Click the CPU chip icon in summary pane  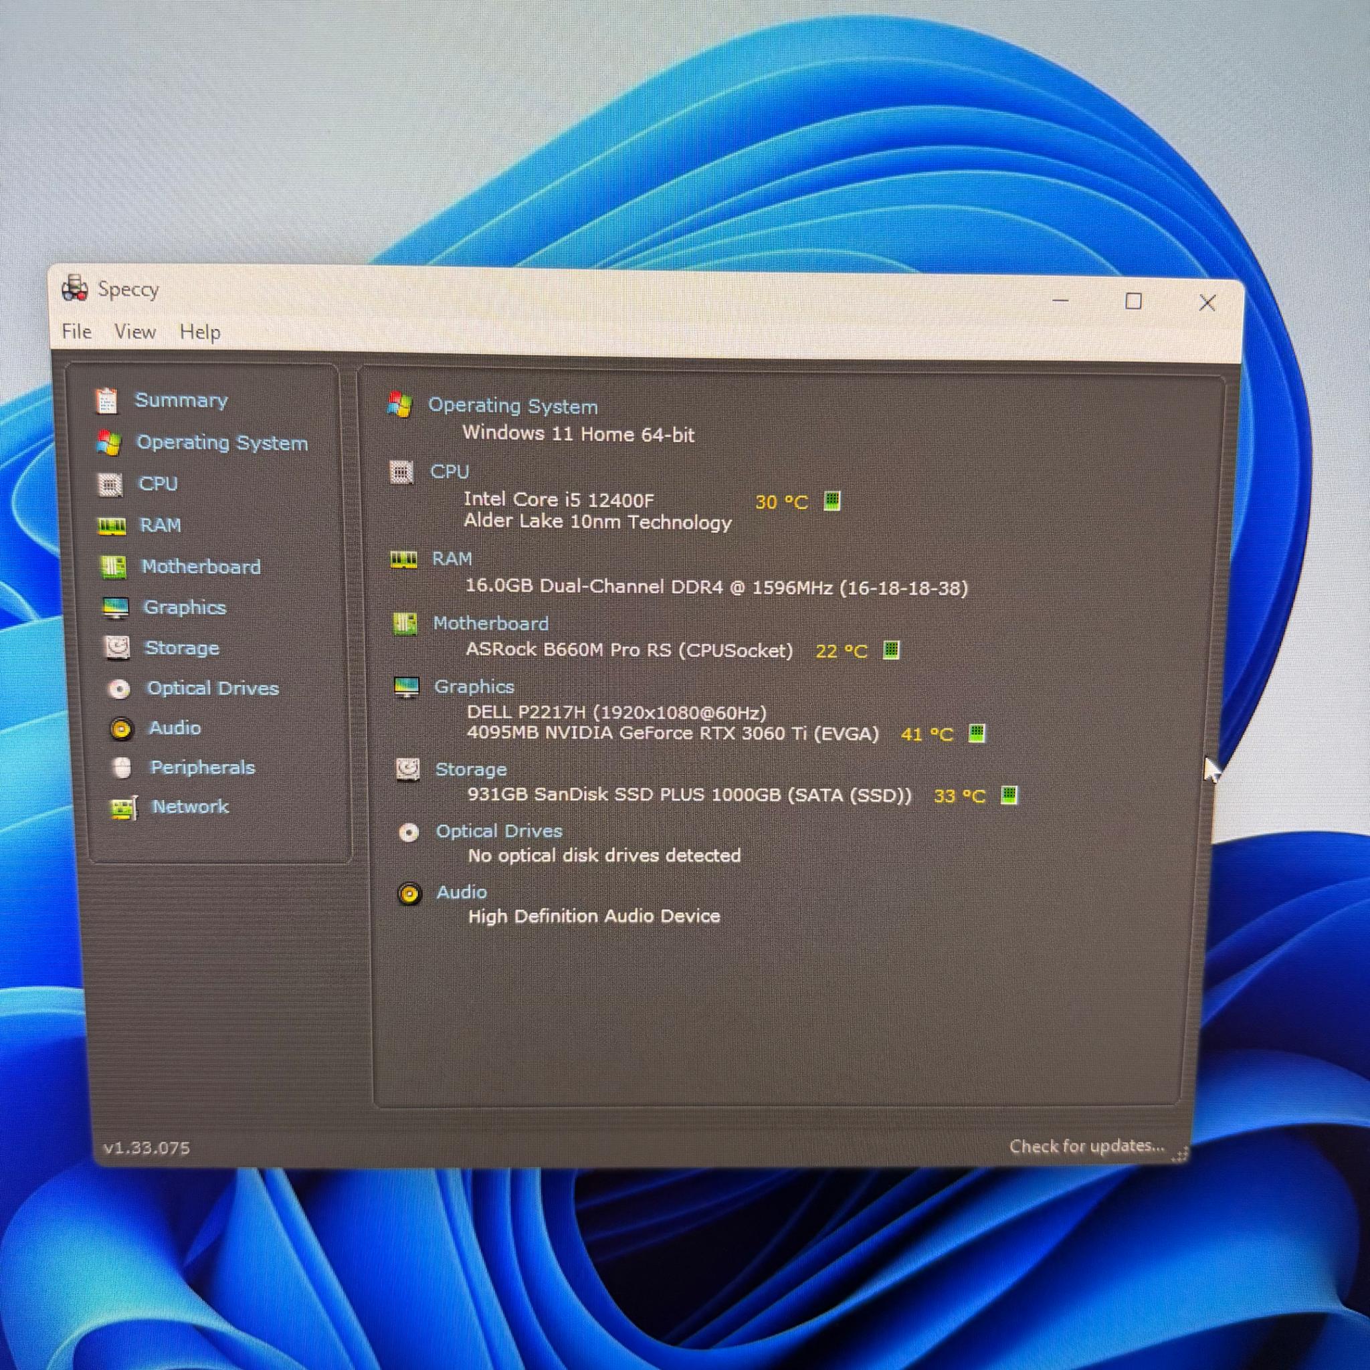(x=401, y=472)
